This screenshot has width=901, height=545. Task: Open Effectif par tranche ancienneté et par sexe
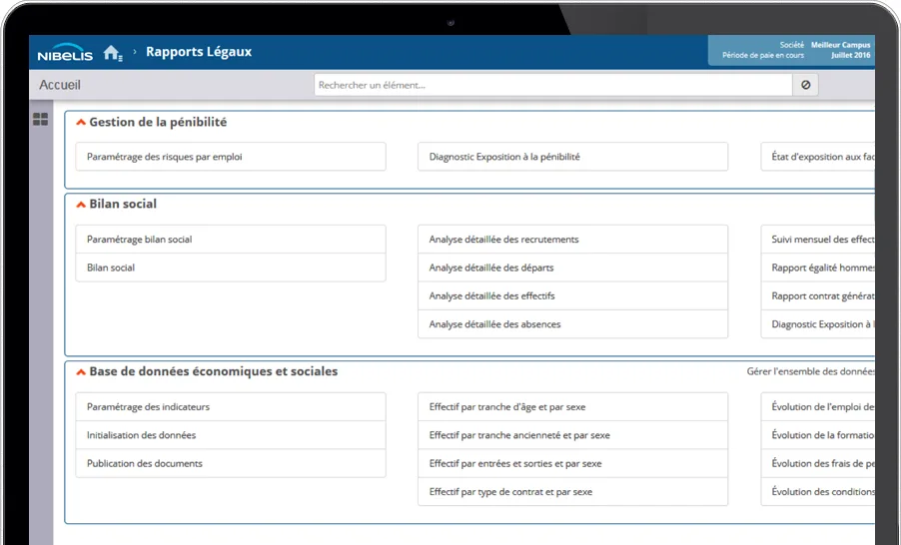573,435
